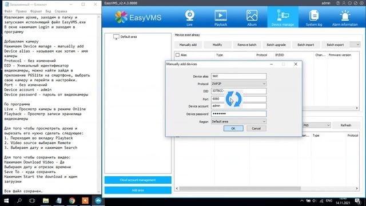Click ENG language indicator in tray
The image size is (366, 206).
[x=329, y=201]
